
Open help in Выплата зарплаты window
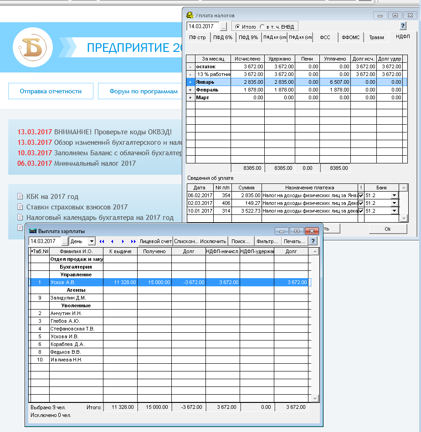[x=313, y=241]
